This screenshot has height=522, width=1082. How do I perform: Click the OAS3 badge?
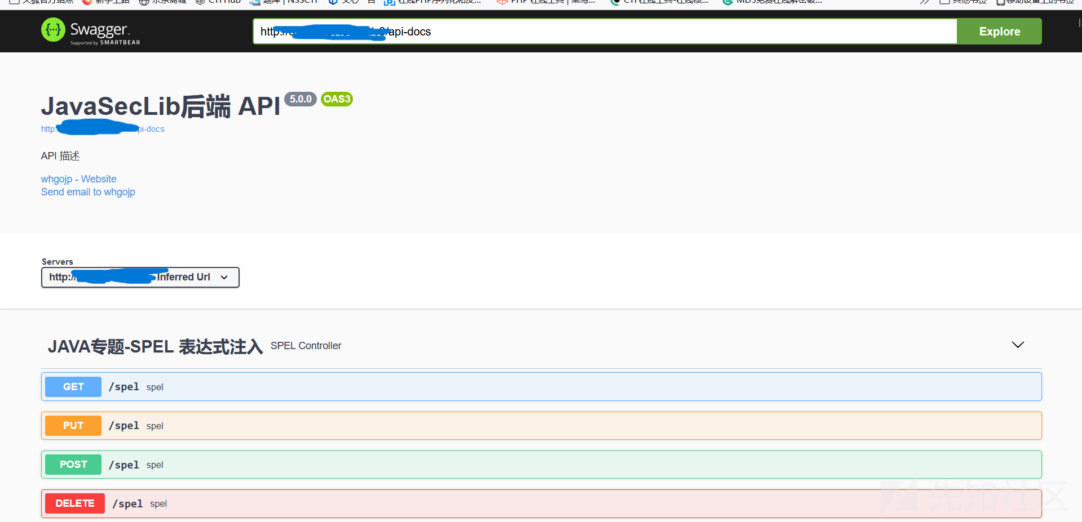pos(337,99)
